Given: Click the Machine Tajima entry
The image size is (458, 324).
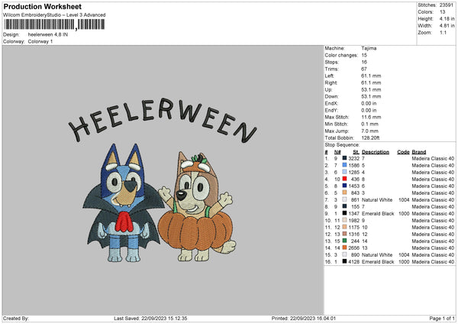Looking at the screenshot, I should (369, 48).
